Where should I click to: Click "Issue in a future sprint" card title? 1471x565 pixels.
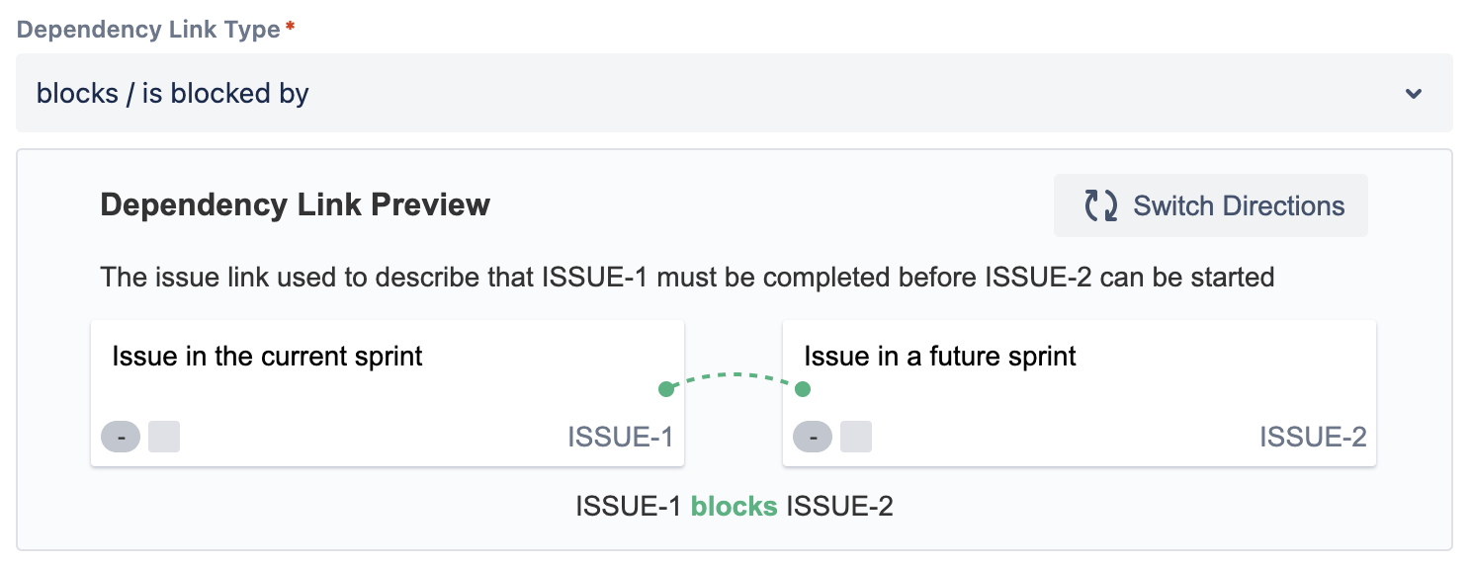(x=940, y=357)
